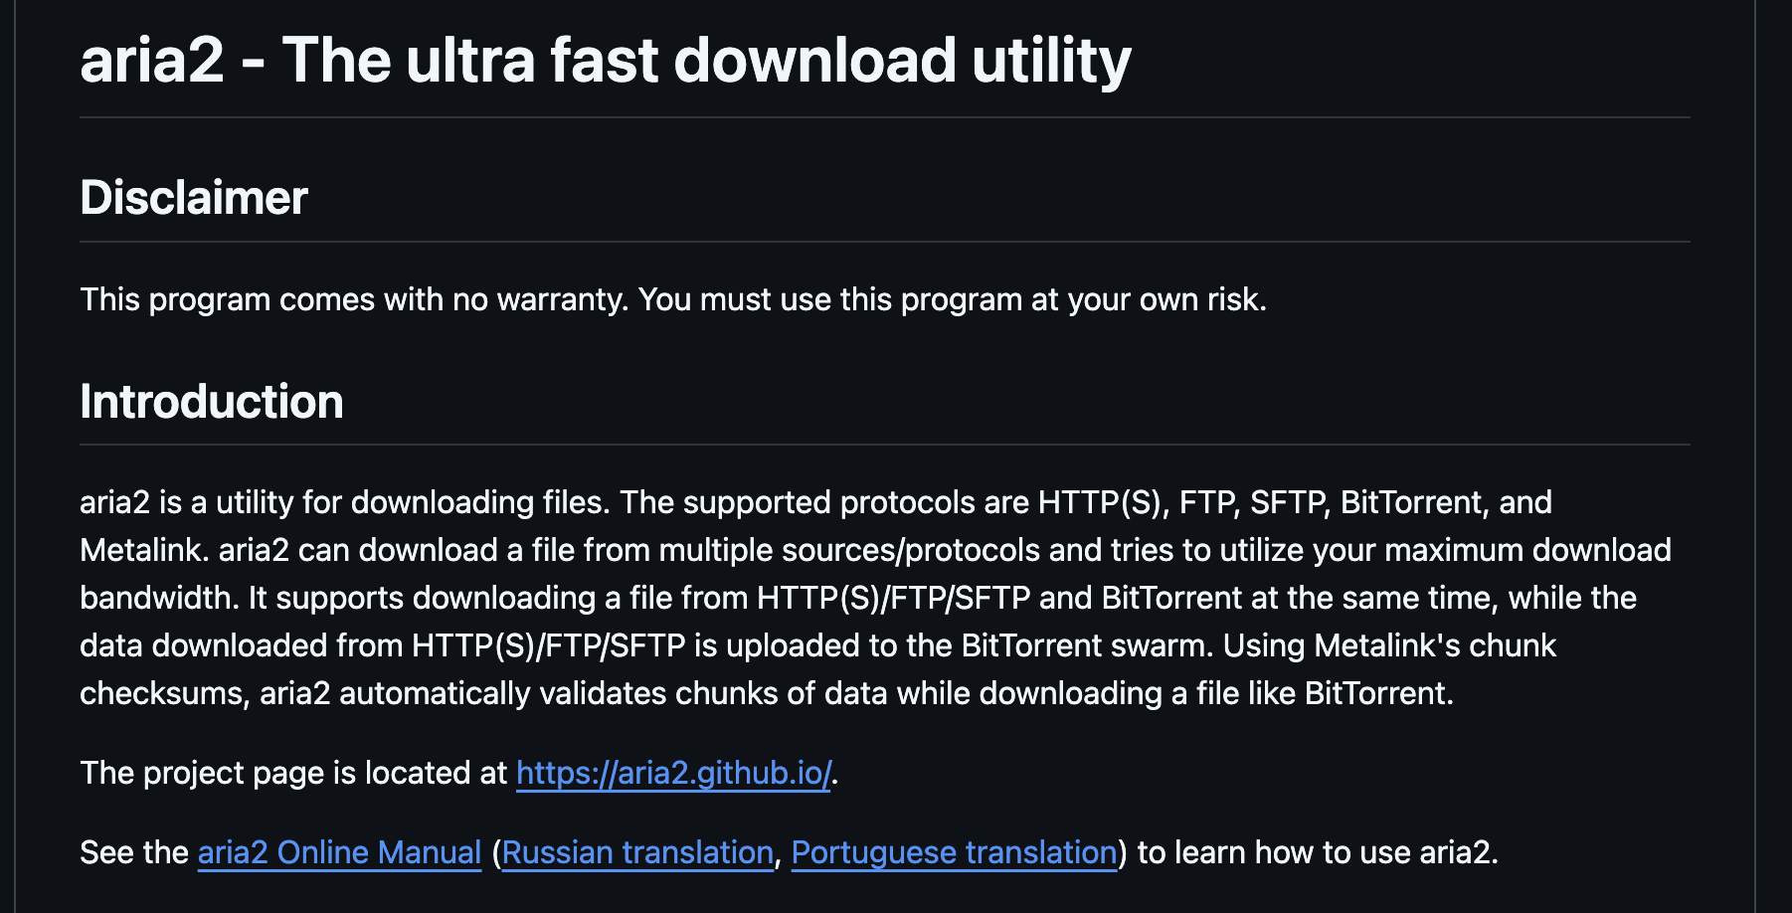This screenshot has height=913, width=1792.
Task: Click the Introduction section heading
Action: coord(212,402)
